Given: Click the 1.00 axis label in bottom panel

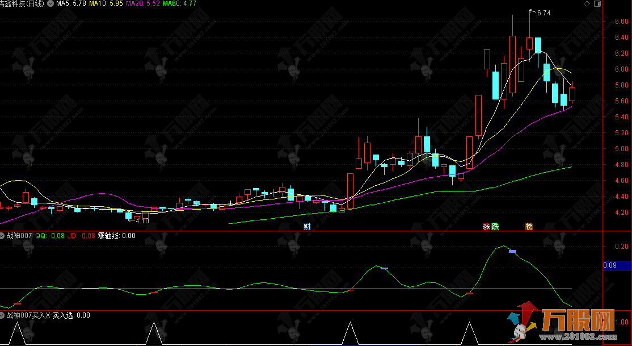Looking at the screenshot, I should click(622, 322).
